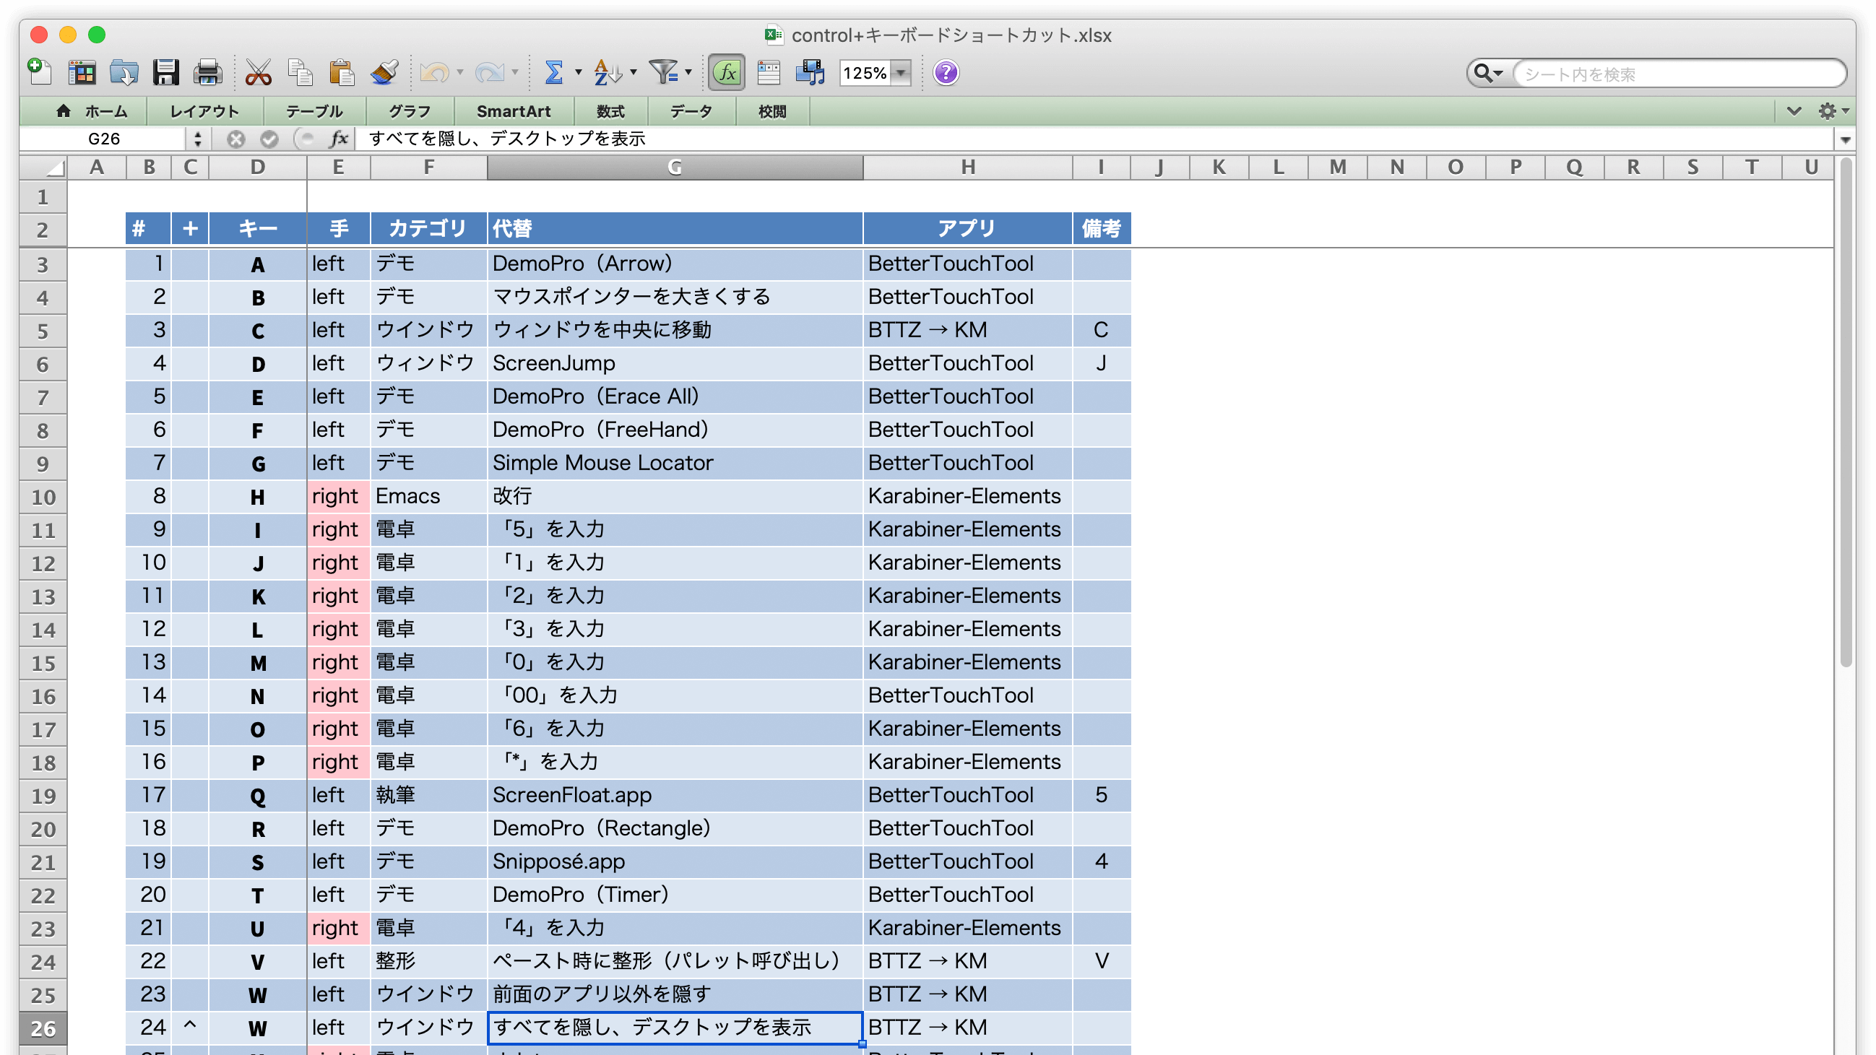Select the SmartArt tab
This screenshot has height=1055, width=1876.
pos(514,111)
